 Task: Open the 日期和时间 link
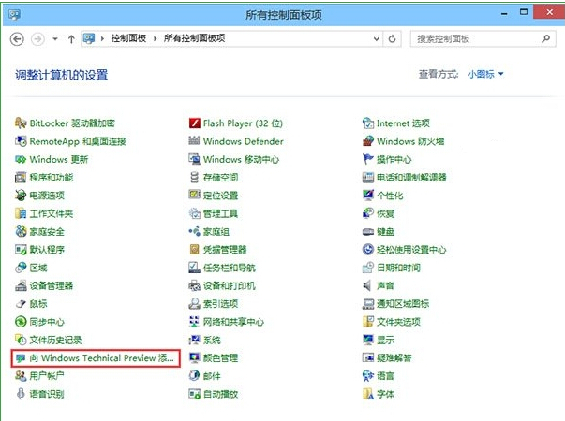point(398,268)
